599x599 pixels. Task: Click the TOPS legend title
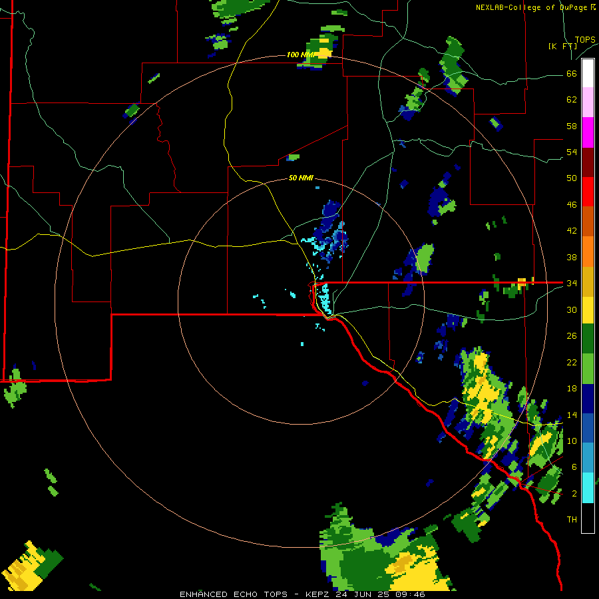(585, 40)
